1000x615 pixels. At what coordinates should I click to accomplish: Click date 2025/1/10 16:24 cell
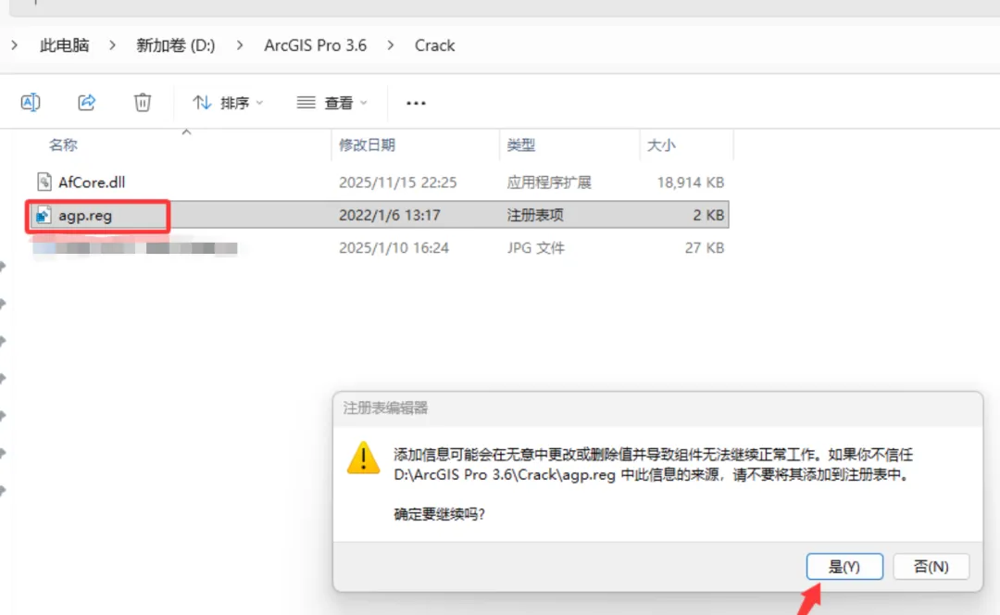394,247
